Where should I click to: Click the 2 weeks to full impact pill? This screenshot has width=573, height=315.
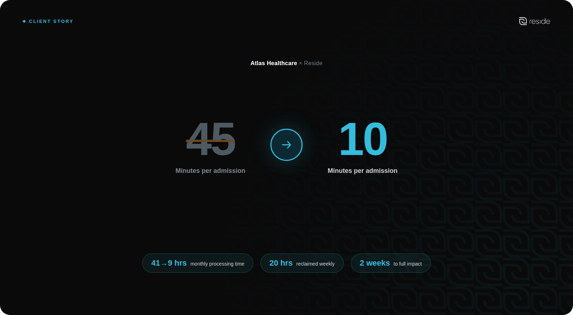tap(391, 263)
